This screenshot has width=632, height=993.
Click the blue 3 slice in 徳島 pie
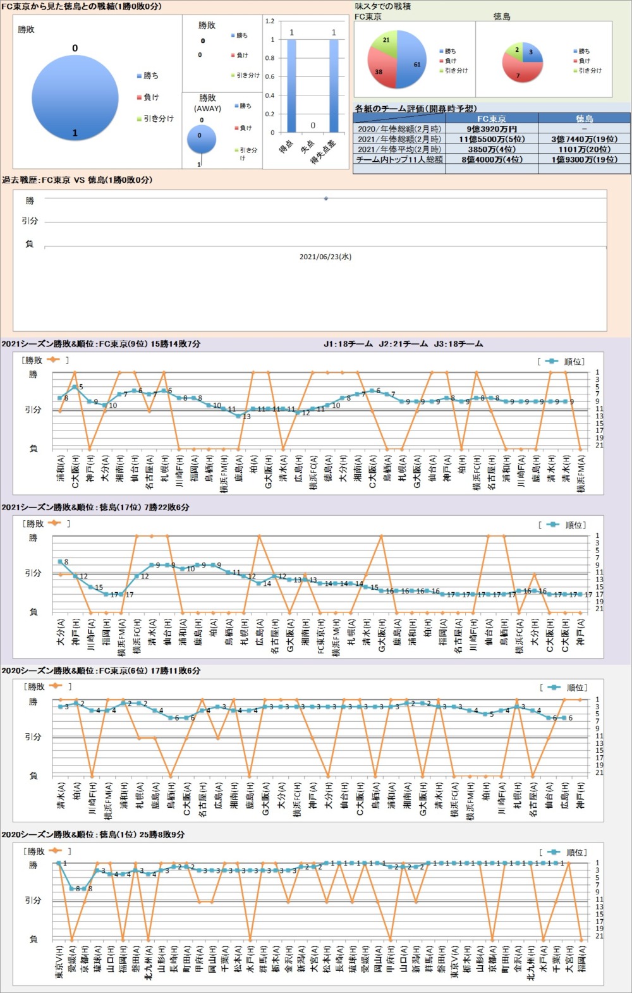click(x=532, y=54)
